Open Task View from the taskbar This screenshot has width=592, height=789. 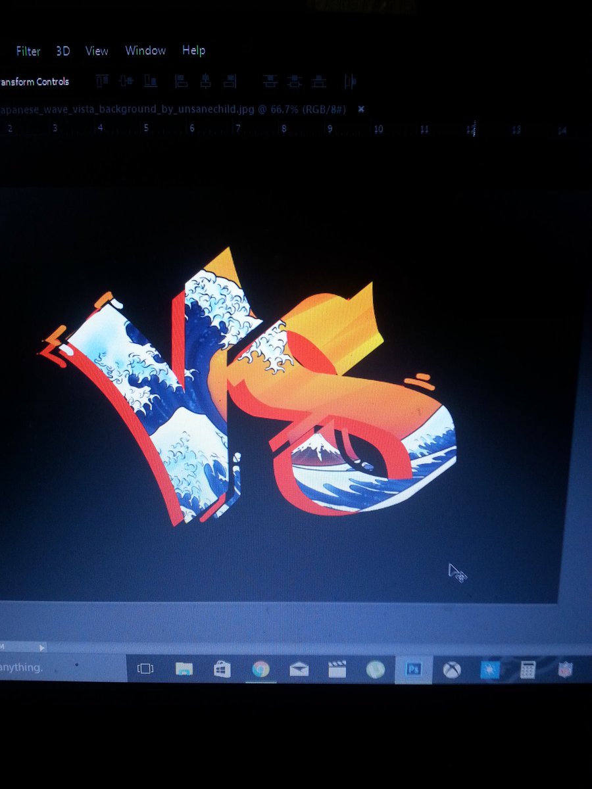[x=145, y=669]
